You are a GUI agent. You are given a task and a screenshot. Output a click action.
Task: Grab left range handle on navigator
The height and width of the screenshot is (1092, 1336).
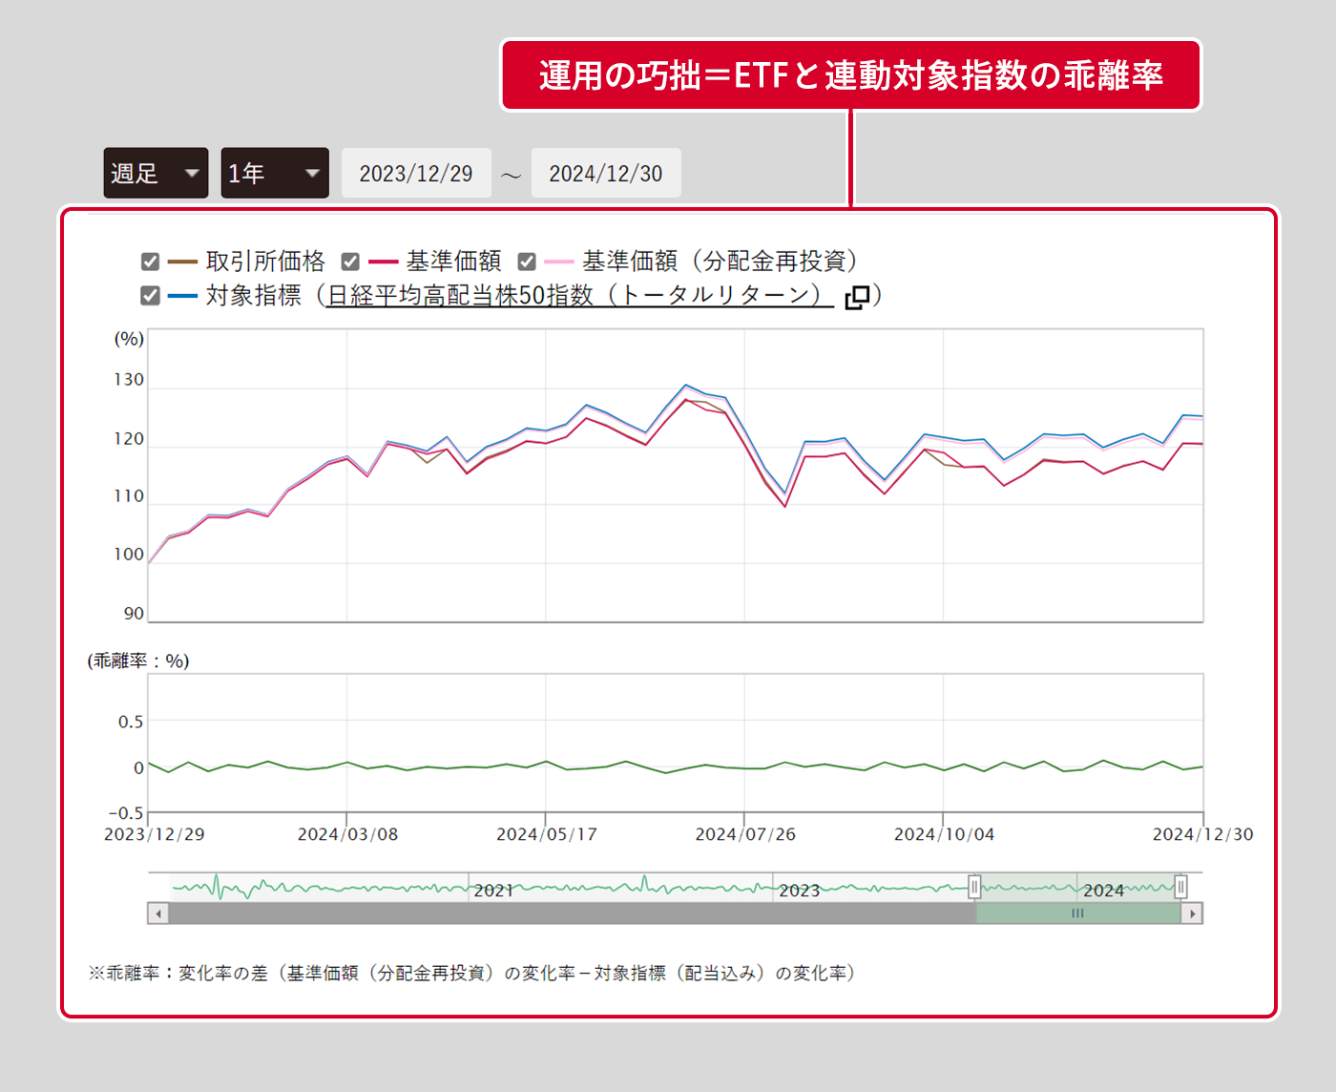click(974, 887)
